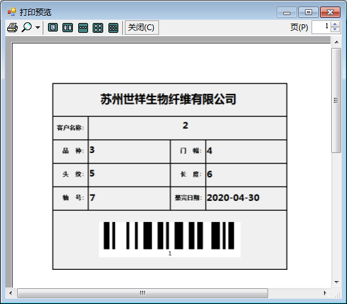This screenshot has height=304, width=347.
Task: Maximize the 打印预览 window
Action: (x=308, y=12)
